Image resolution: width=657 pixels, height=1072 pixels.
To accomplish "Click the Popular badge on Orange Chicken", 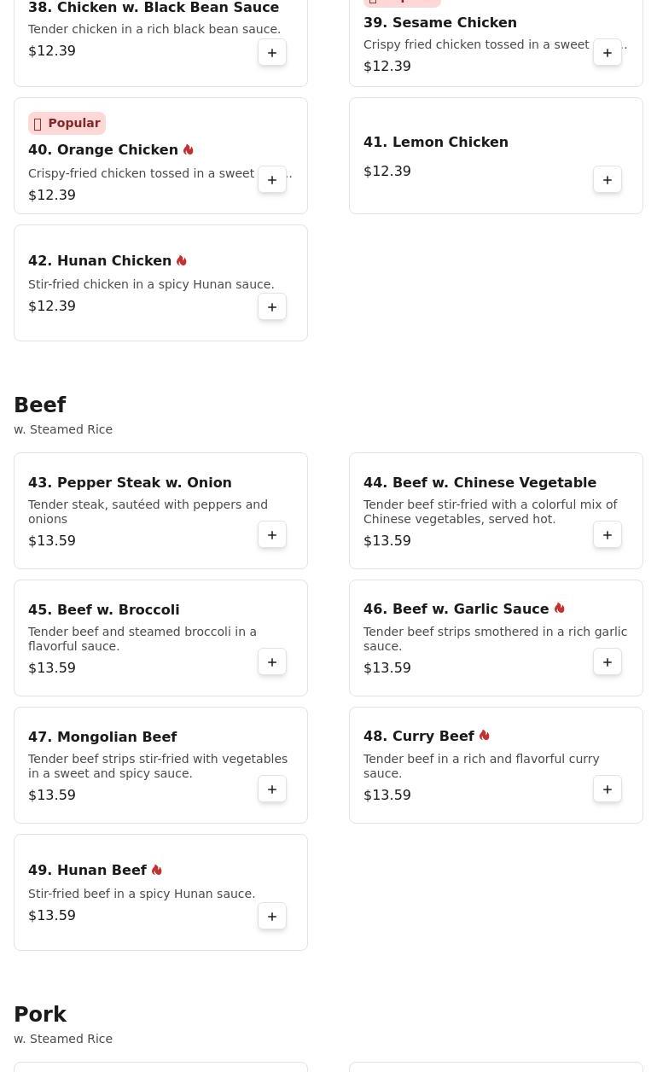I will [67, 124].
